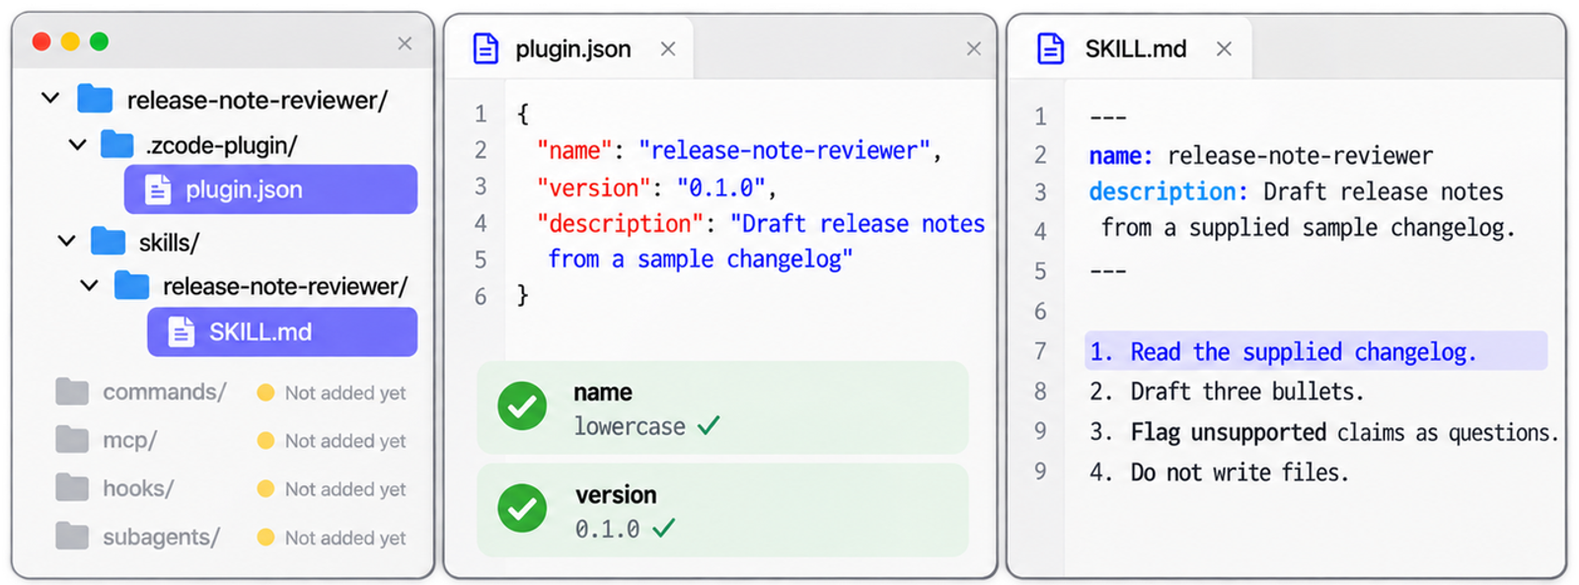1579x585 pixels.
Task: Click the gray commands/ folder icon
Action: point(72,392)
